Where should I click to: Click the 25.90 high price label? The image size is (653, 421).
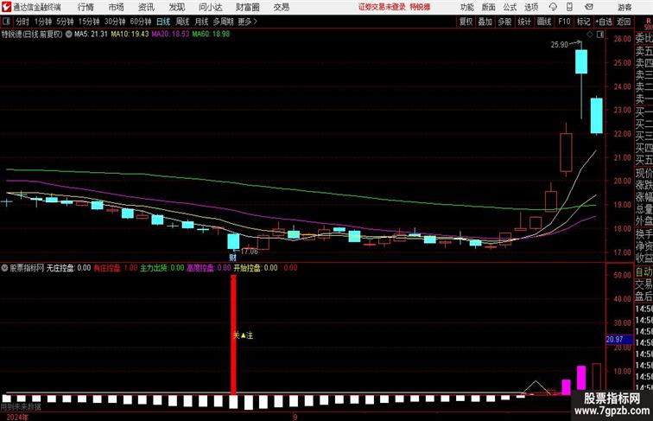point(560,45)
